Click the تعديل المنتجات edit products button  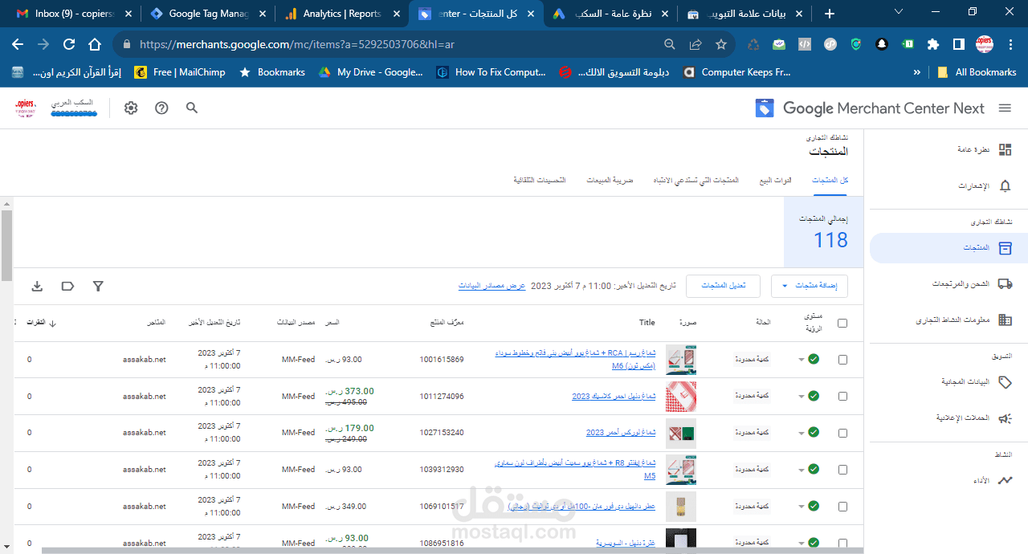tap(724, 286)
